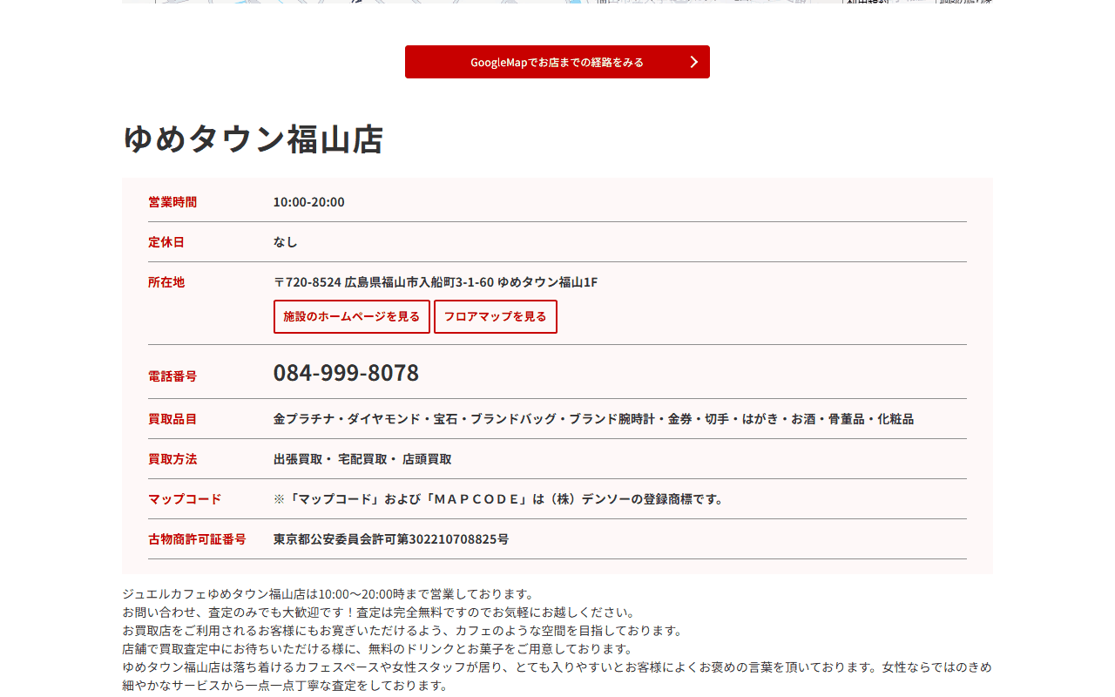Image resolution: width=1115 pixels, height=697 pixels.
Task: Click the 所在地 label
Action: 166,282
